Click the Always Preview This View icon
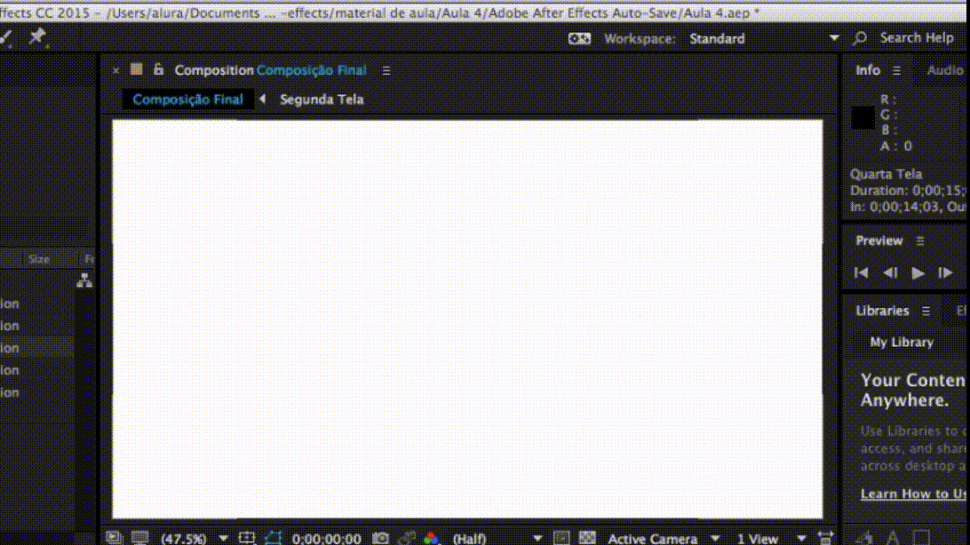Viewport: 970px width, 545px height. coord(114,538)
